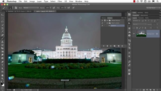Open the Brush Preset picker dropdown
This screenshot has width=161, height=91.
tap(13, 8)
